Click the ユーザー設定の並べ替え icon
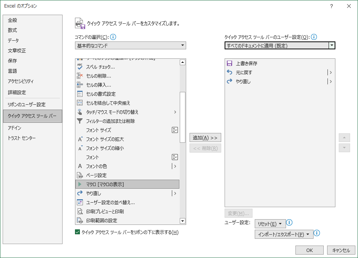Viewport: 358px width, 258px height. coord(80,202)
